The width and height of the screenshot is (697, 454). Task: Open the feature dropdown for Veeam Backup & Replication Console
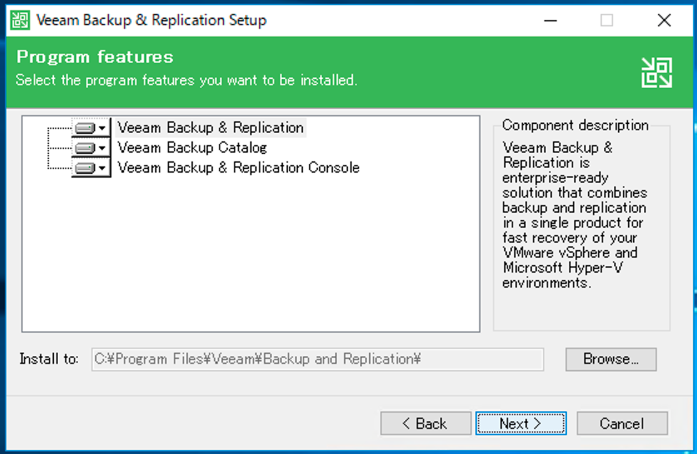click(x=91, y=168)
